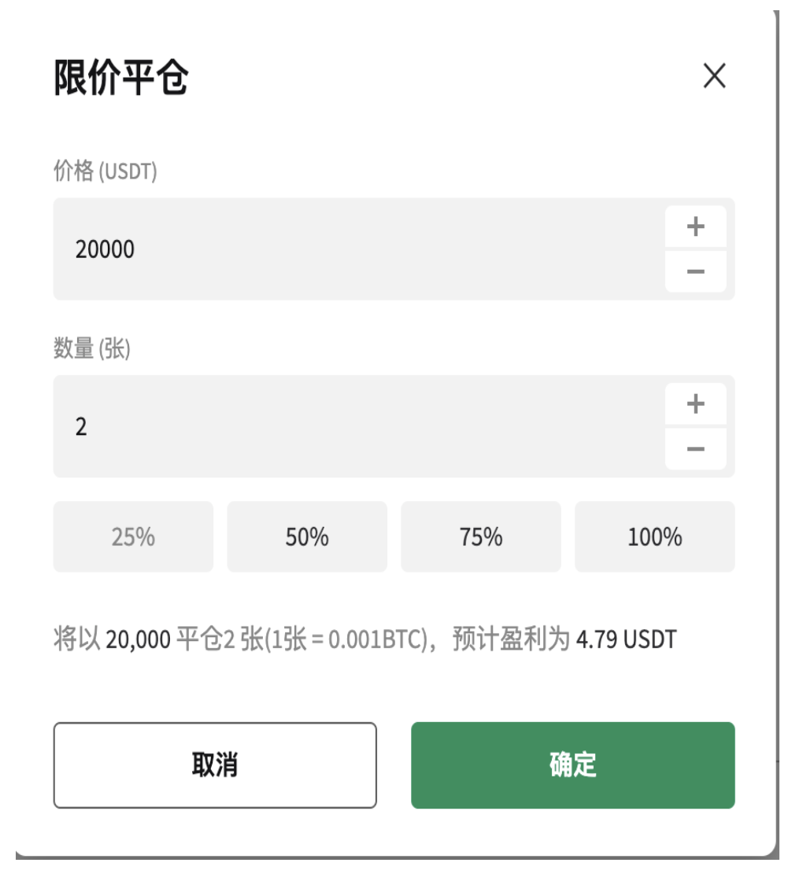
Task: Increase the quantity with plus icon
Action: (x=695, y=404)
